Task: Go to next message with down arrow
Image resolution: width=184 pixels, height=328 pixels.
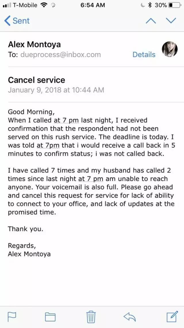Action: [x=171, y=20]
